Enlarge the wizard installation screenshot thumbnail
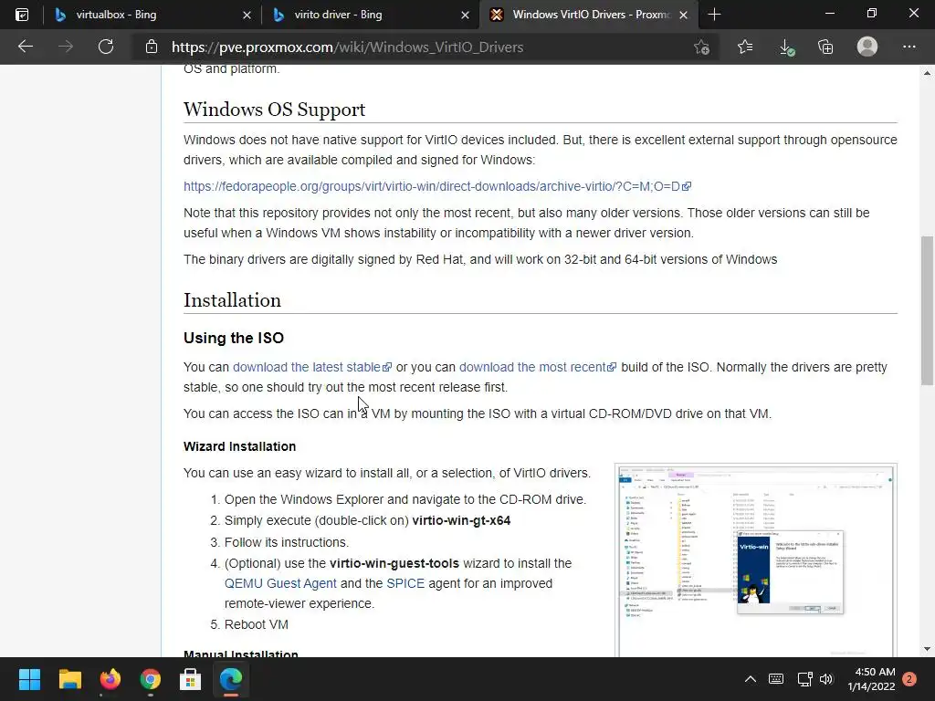The width and height of the screenshot is (935, 701). click(x=755, y=560)
